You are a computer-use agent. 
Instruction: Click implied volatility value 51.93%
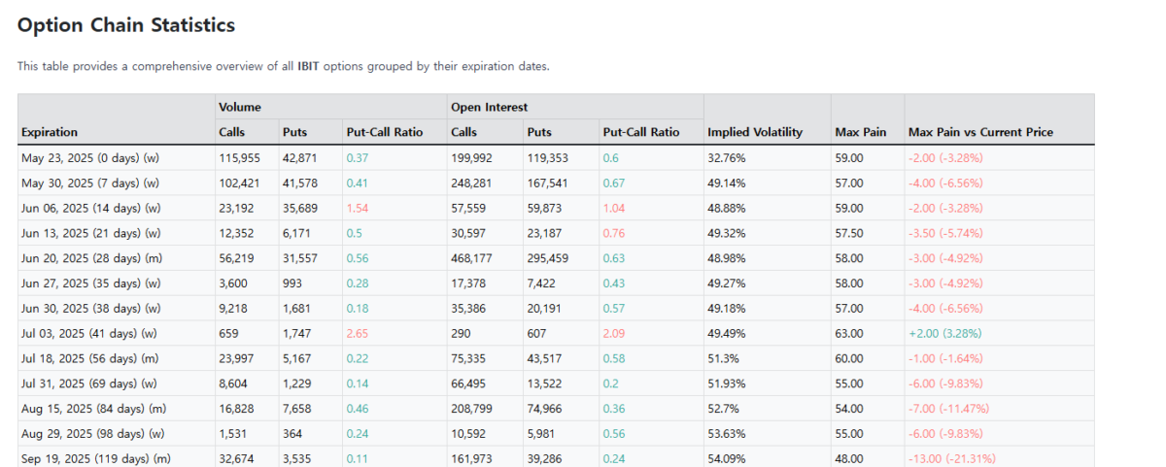point(727,384)
